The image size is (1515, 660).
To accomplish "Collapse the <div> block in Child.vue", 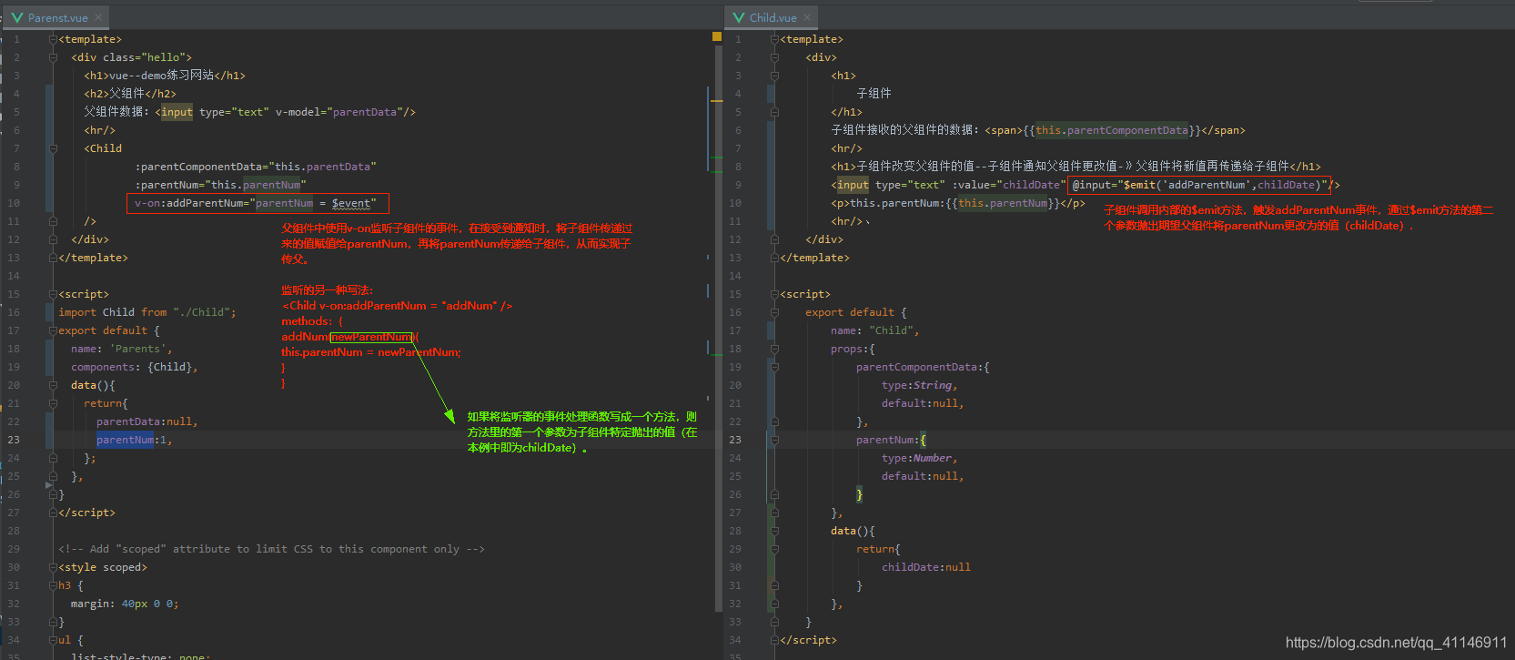I will 774,57.
